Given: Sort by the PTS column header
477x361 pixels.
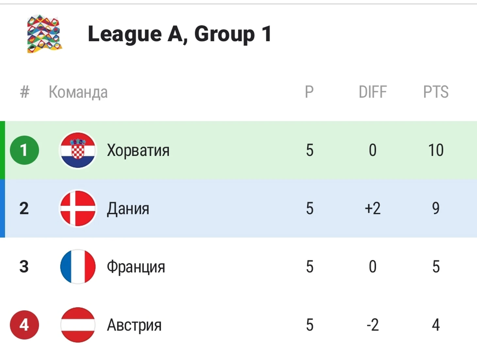Looking at the screenshot, I should 436,92.
